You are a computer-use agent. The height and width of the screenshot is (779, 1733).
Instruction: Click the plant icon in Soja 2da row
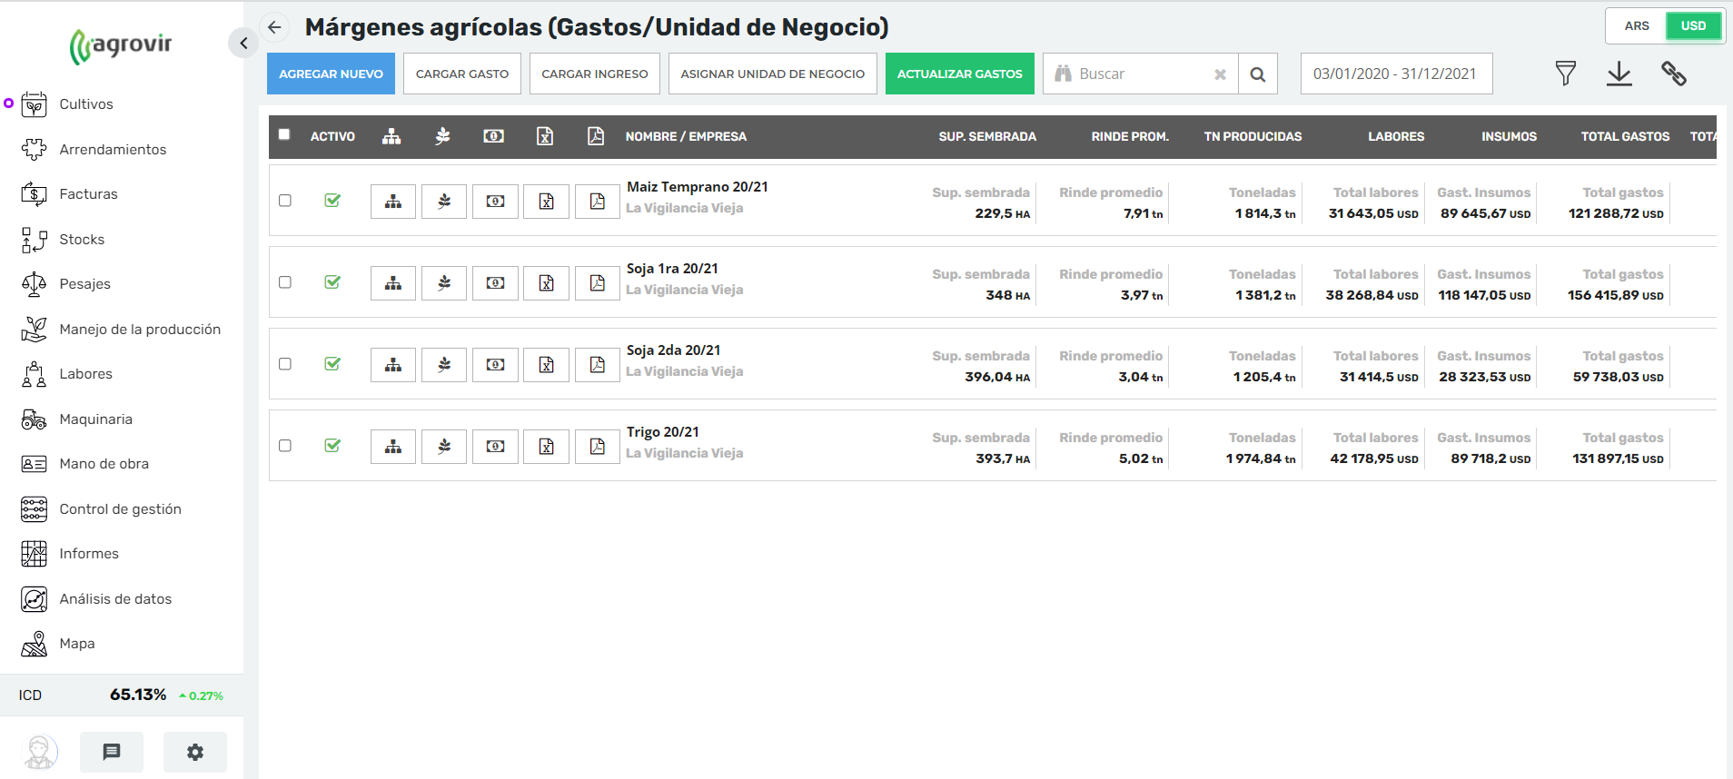pos(444,365)
